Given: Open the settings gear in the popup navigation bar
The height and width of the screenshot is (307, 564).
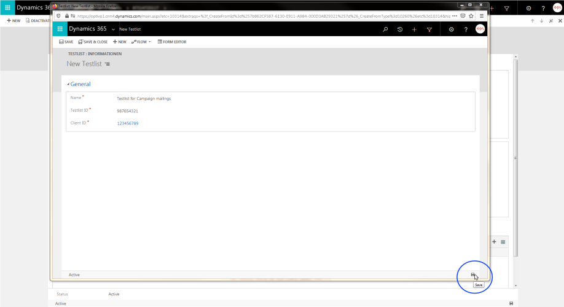Looking at the screenshot, I should click(x=452, y=29).
